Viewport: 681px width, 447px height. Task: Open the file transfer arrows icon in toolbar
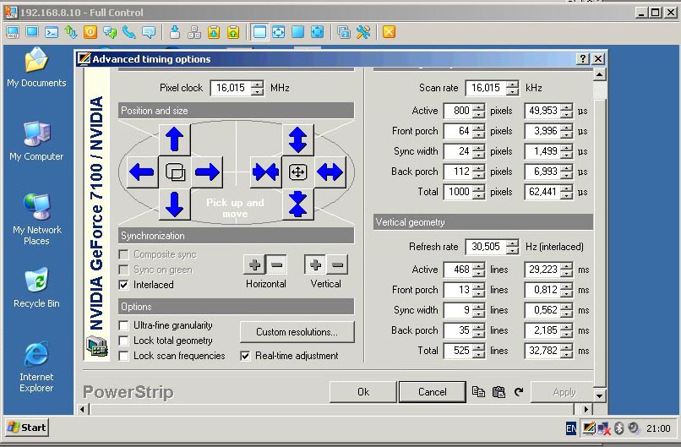pos(71,32)
